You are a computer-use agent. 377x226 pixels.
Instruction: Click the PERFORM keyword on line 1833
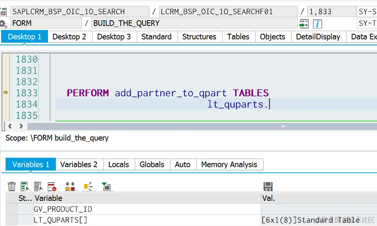[88, 93]
